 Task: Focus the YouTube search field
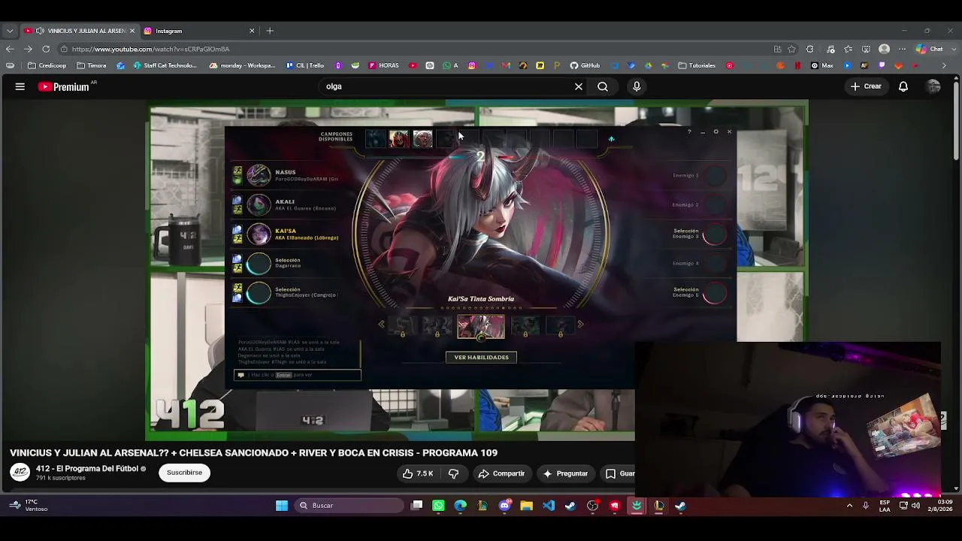click(447, 86)
